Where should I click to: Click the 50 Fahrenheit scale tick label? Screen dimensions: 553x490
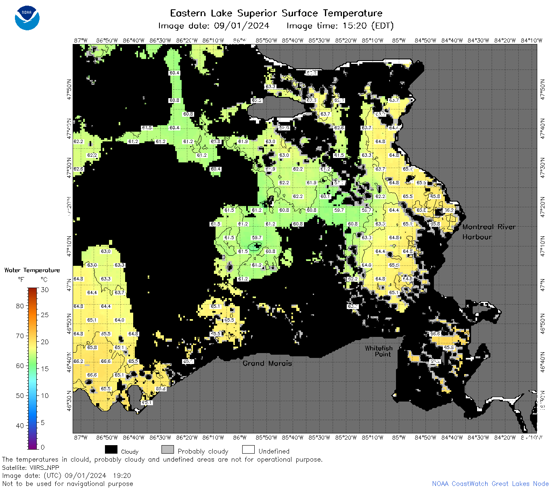(x=20, y=395)
